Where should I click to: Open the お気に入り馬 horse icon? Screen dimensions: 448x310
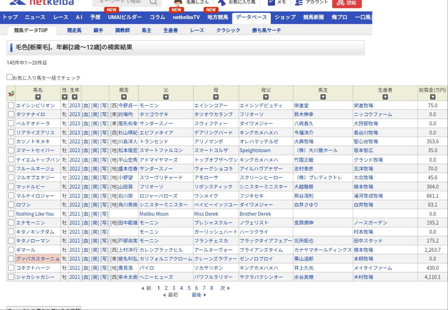(x=222, y=2)
